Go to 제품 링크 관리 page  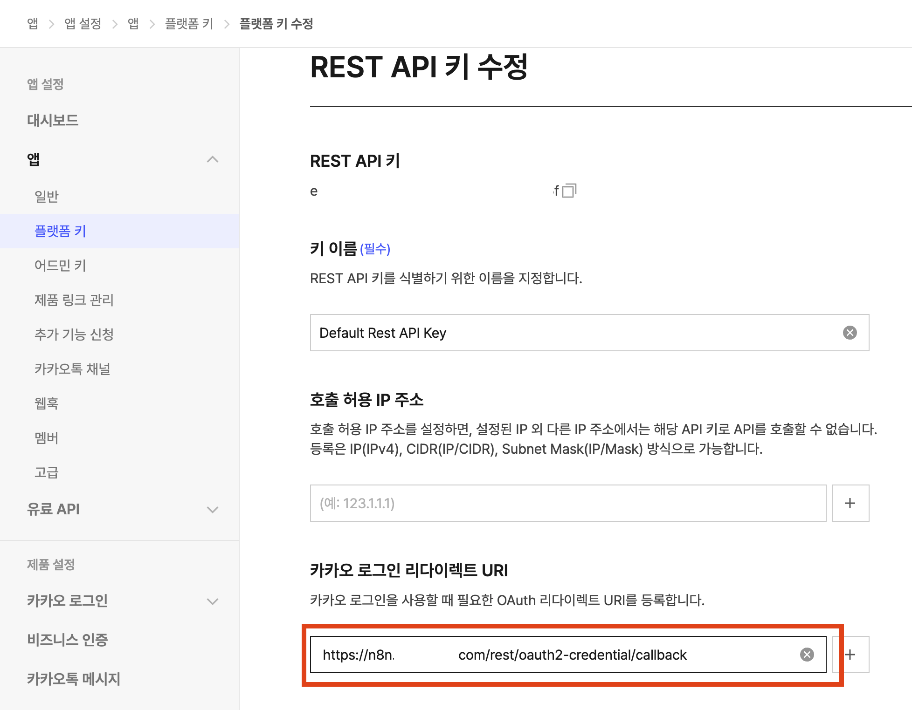[x=74, y=300]
